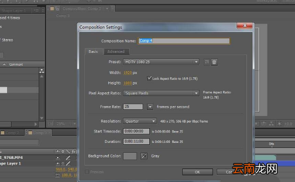Open the Preset dropdown HDTV 1080 25

tap(161, 62)
